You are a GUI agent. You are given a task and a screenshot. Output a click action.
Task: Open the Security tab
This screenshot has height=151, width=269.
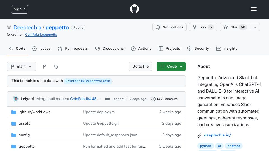tap(198, 49)
